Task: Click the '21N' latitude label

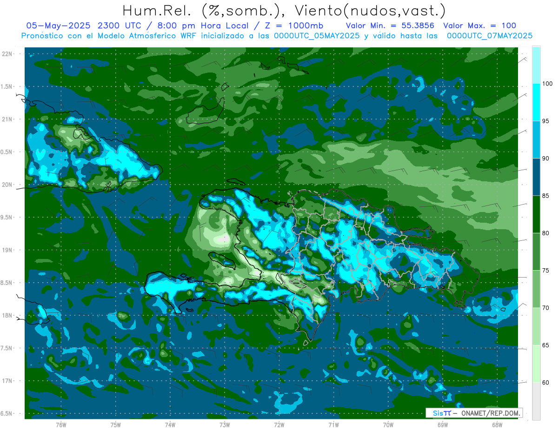Action: point(7,119)
